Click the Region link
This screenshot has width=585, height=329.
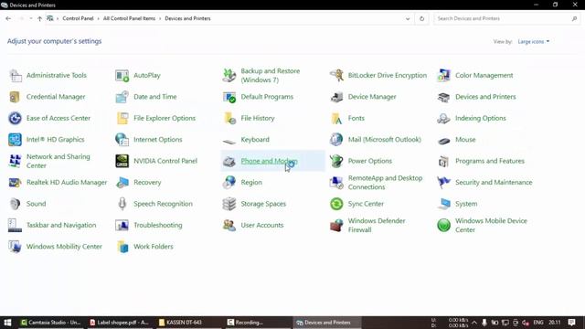pyautogui.click(x=251, y=183)
